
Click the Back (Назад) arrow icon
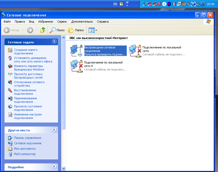click(x=6, y=30)
